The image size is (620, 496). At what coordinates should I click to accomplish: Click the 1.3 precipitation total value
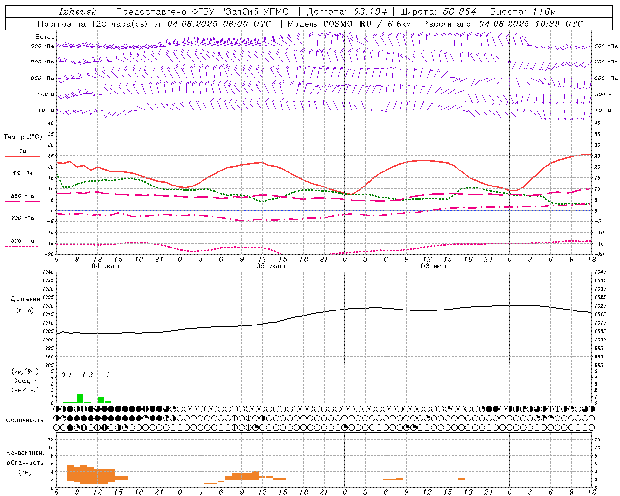click(87, 375)
